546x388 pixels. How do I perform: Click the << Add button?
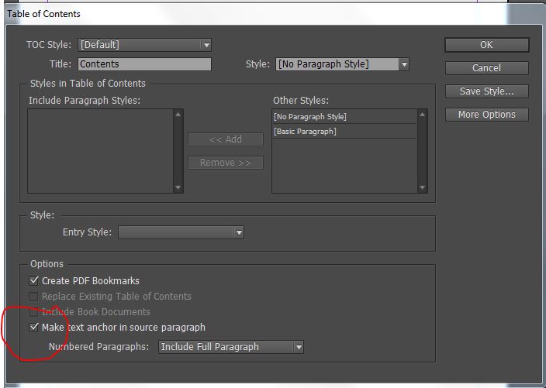pyautogui.click(x=226, y=139)
